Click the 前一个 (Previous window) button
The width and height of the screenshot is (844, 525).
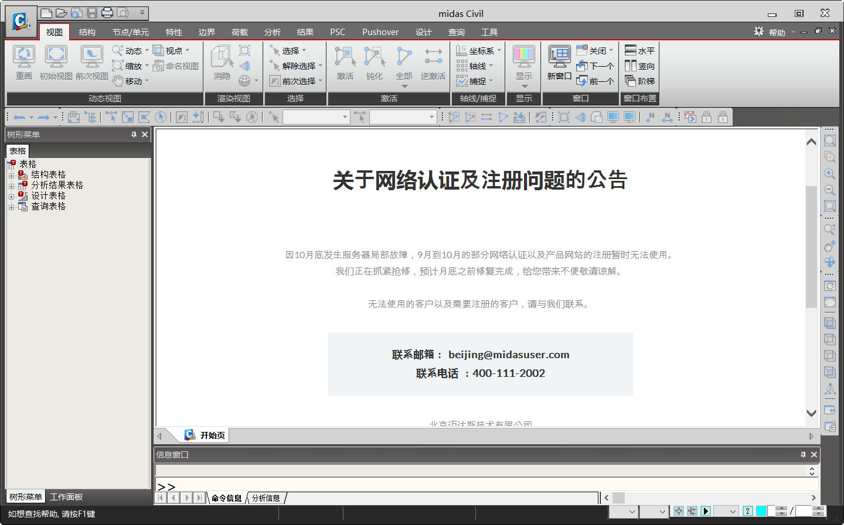[595, 81]
